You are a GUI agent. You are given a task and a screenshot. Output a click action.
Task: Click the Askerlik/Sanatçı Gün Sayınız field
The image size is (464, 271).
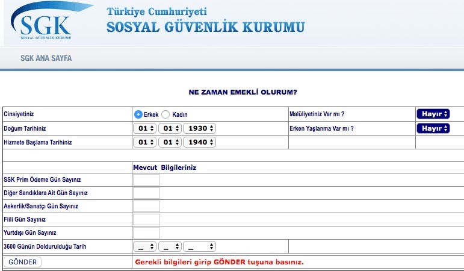click(146, 206)
